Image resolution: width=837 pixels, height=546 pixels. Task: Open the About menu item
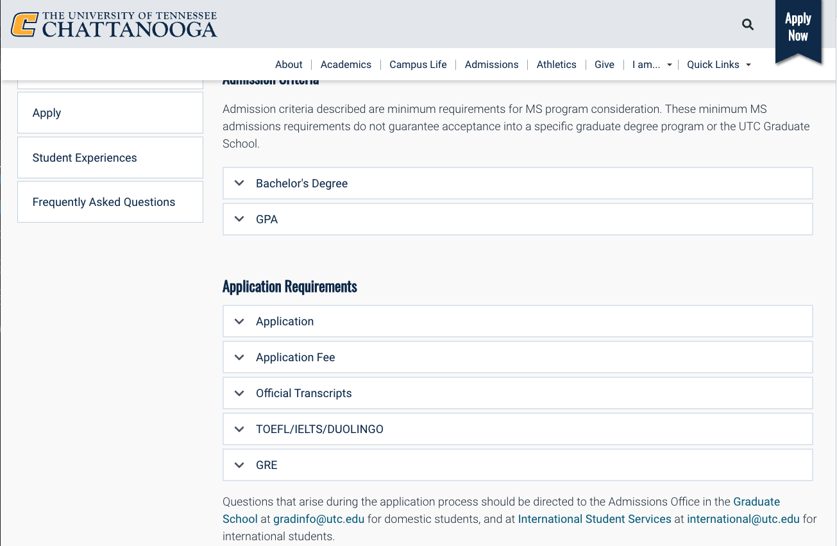(x=289, y=64)
